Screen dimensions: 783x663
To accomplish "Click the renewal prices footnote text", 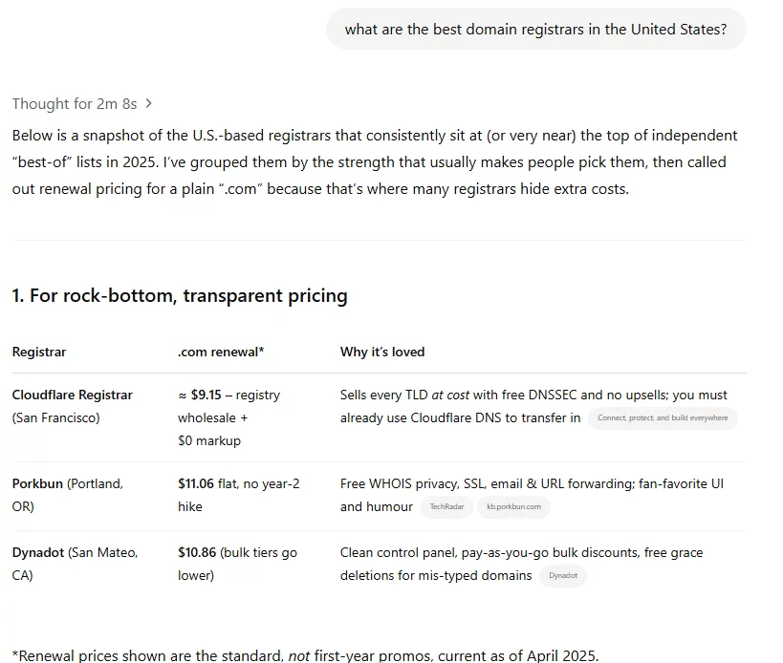I will pos(306,655).
